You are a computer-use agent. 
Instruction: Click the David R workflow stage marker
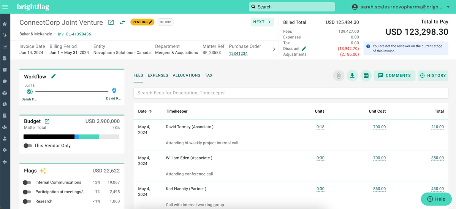coord(114,91)
